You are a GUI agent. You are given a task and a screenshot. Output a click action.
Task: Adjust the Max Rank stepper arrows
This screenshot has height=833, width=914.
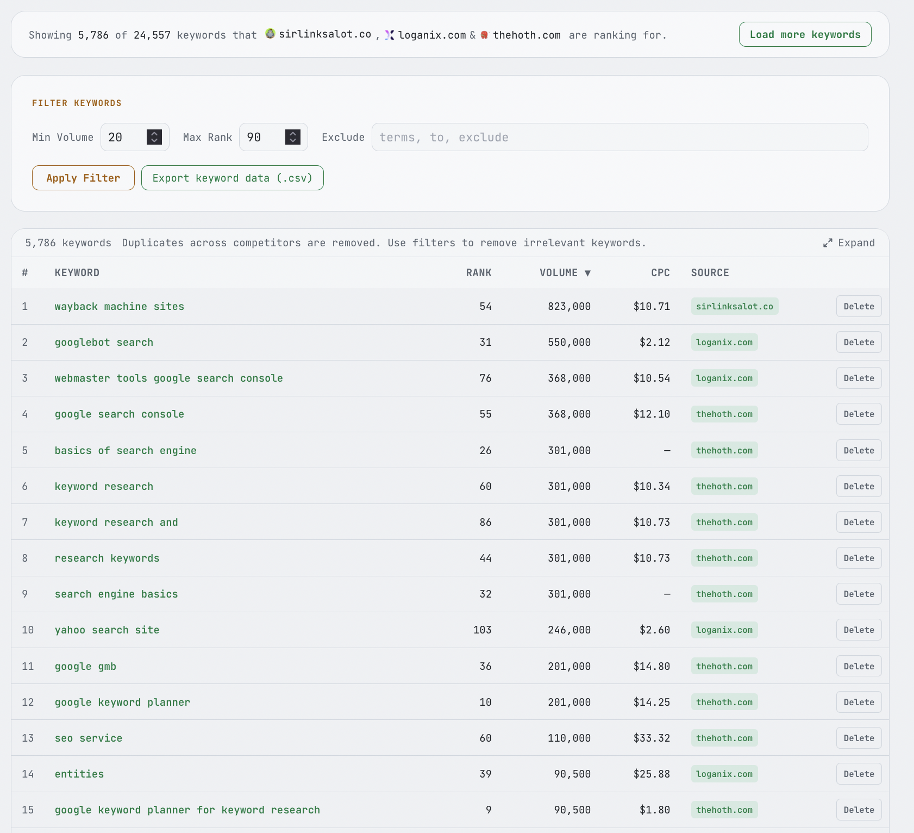(x=293, y=137)
